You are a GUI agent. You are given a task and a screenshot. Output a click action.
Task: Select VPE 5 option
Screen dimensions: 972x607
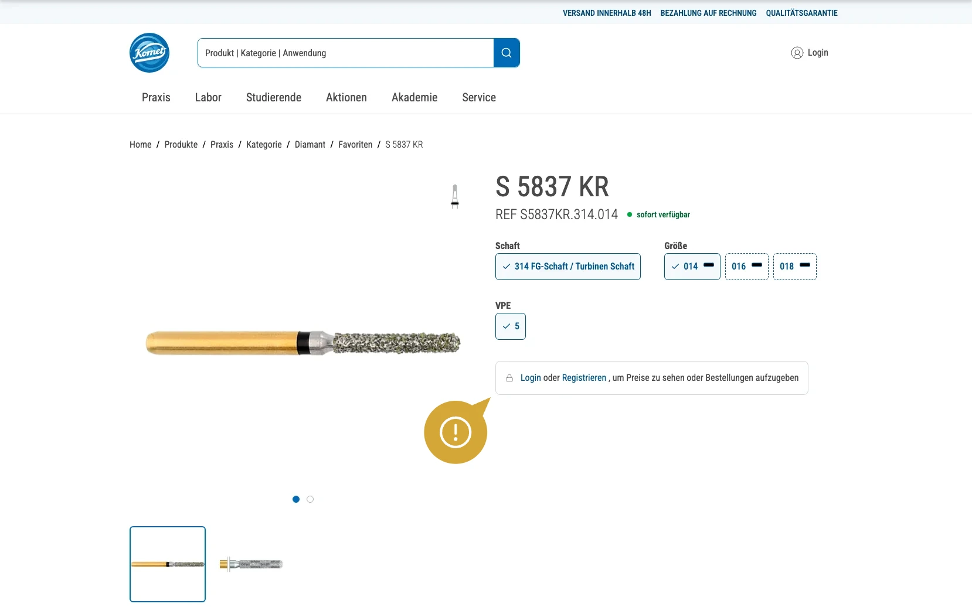tap(511, 326)
